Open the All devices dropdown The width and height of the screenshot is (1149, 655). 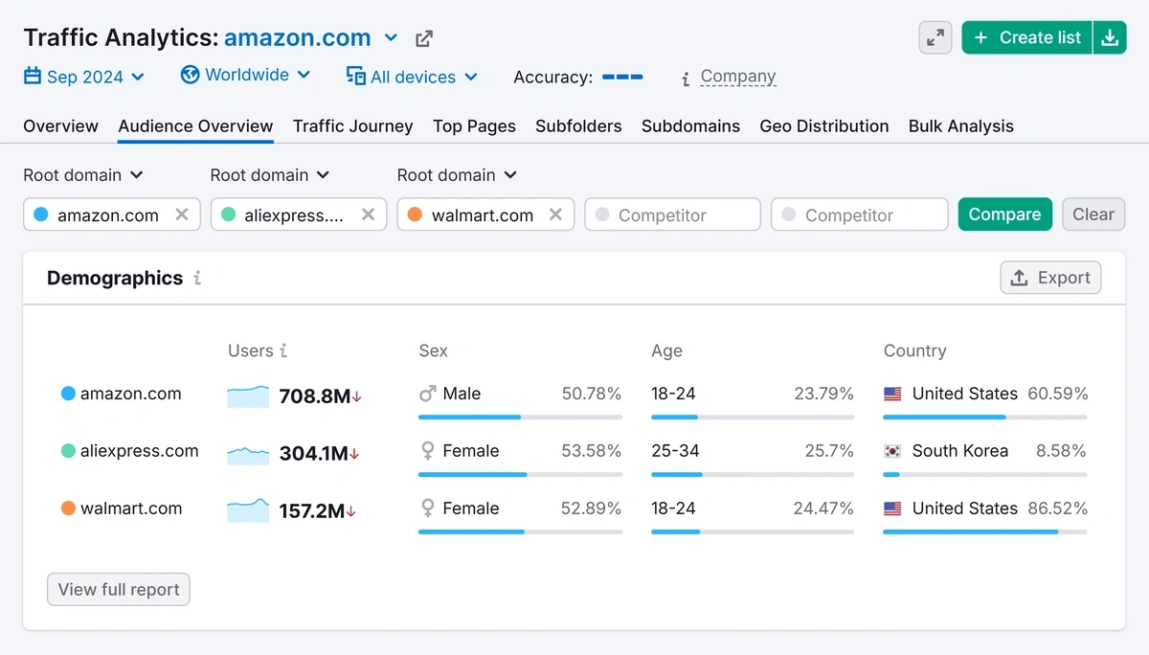coord(412,77)
